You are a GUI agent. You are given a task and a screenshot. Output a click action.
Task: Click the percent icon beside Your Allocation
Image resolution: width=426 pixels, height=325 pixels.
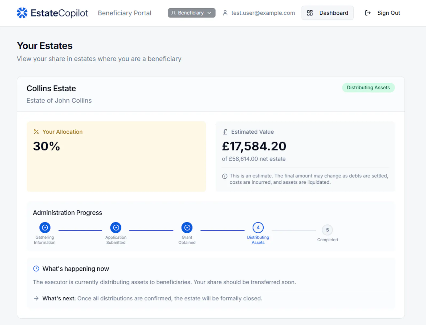click(x=36, y=132)
